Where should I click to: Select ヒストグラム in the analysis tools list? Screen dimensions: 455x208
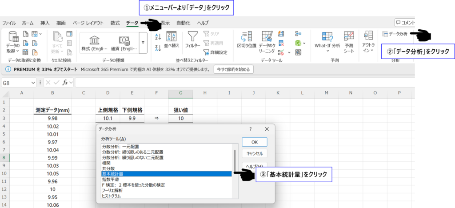pos(112,196)
